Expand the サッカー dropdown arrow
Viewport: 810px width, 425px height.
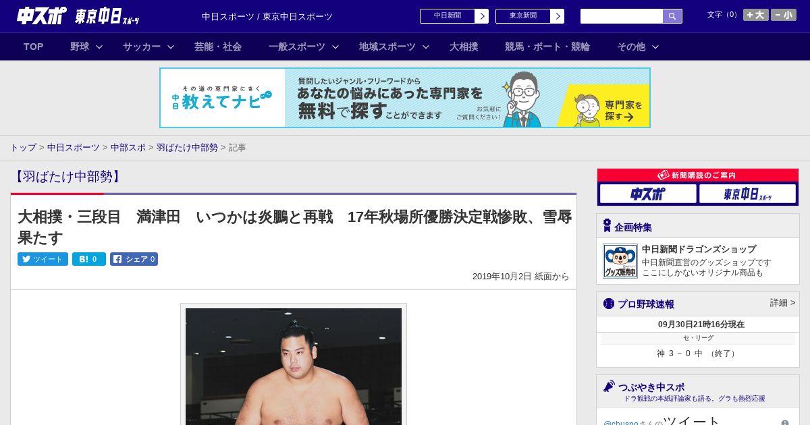coord(171,47)
